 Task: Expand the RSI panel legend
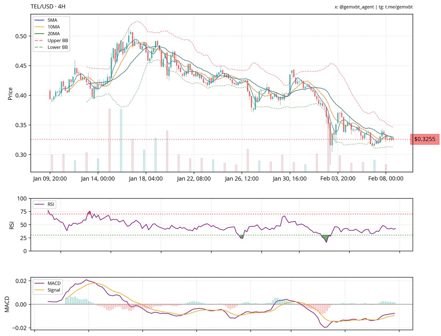[44, 205]
